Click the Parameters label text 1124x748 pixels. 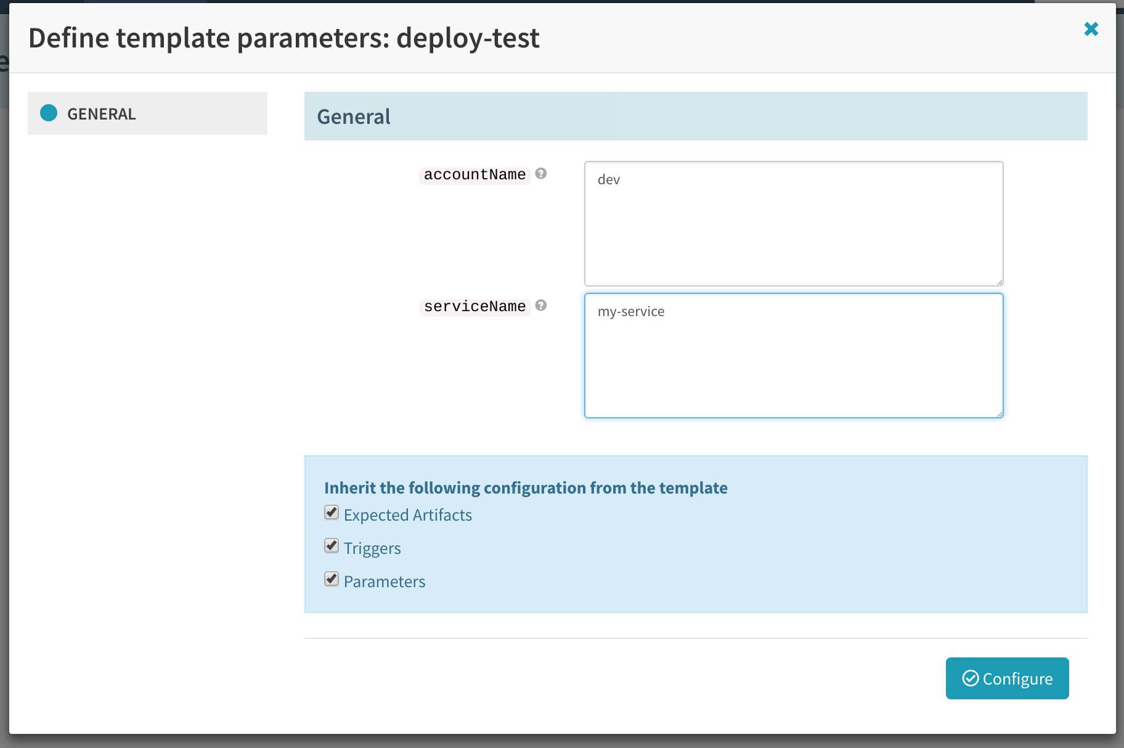pyautogui.click(x=385, y=582)
